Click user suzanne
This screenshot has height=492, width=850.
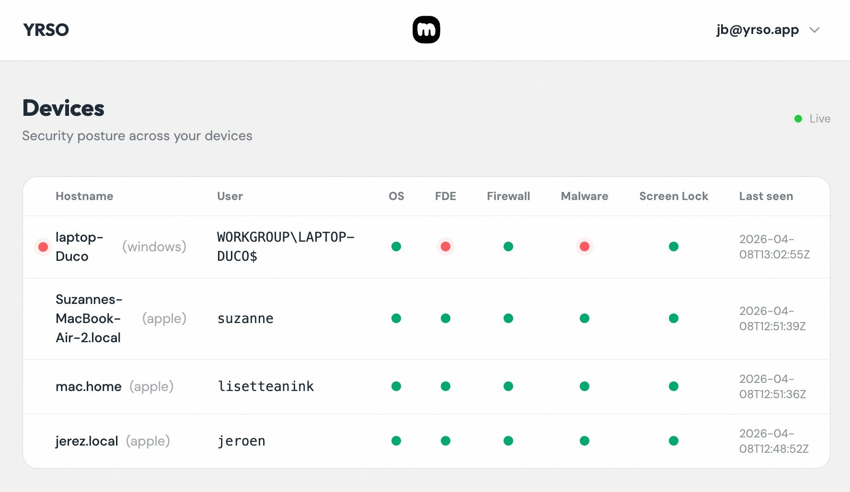click(x=245, y=319)
